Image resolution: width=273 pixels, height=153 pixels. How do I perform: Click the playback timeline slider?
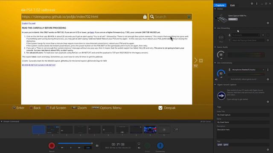75,143
